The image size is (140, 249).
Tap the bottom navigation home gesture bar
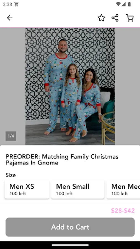coord(70,245)
